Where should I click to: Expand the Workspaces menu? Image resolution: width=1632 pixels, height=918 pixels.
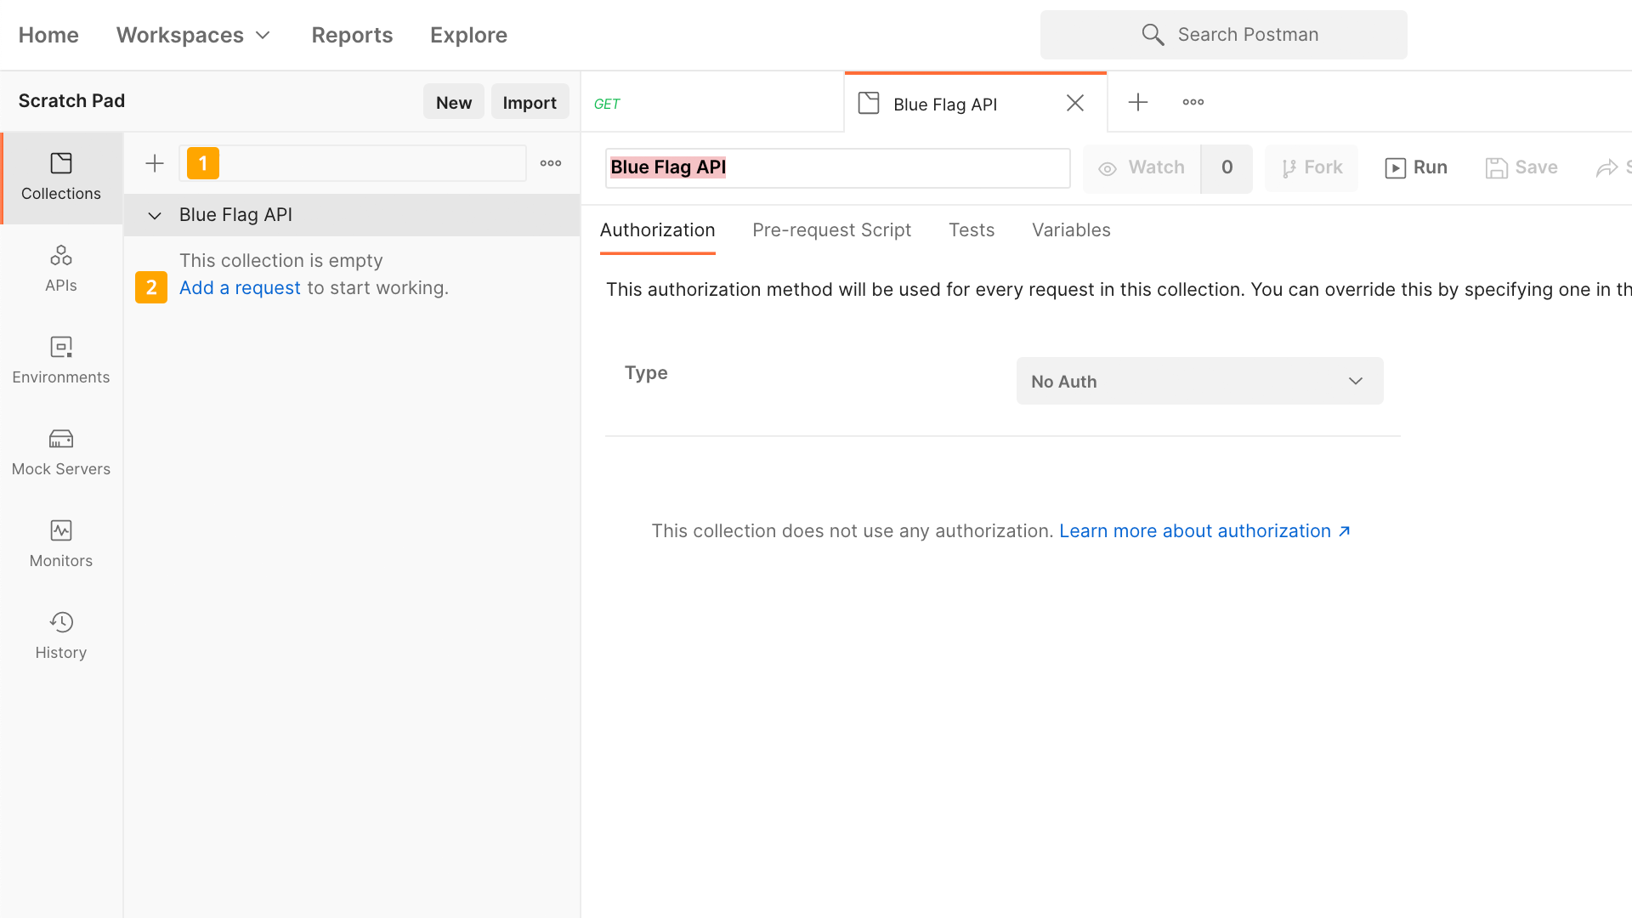click(193, 35)
